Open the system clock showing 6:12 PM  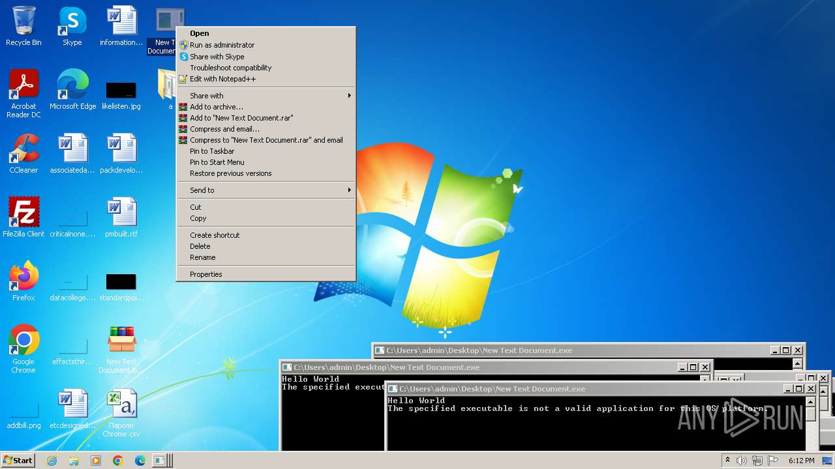(x=801, y=461)
